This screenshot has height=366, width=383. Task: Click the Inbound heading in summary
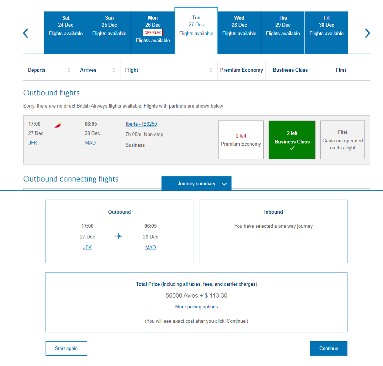273,212
